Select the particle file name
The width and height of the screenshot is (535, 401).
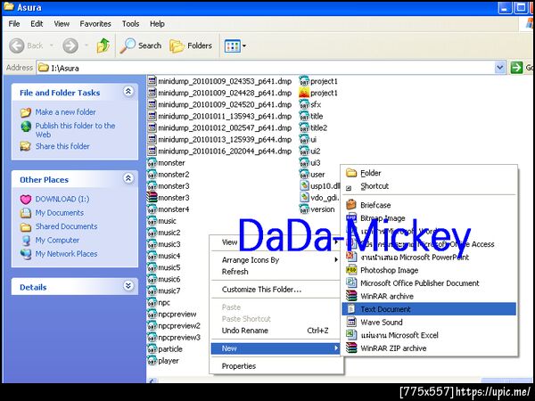170,348
